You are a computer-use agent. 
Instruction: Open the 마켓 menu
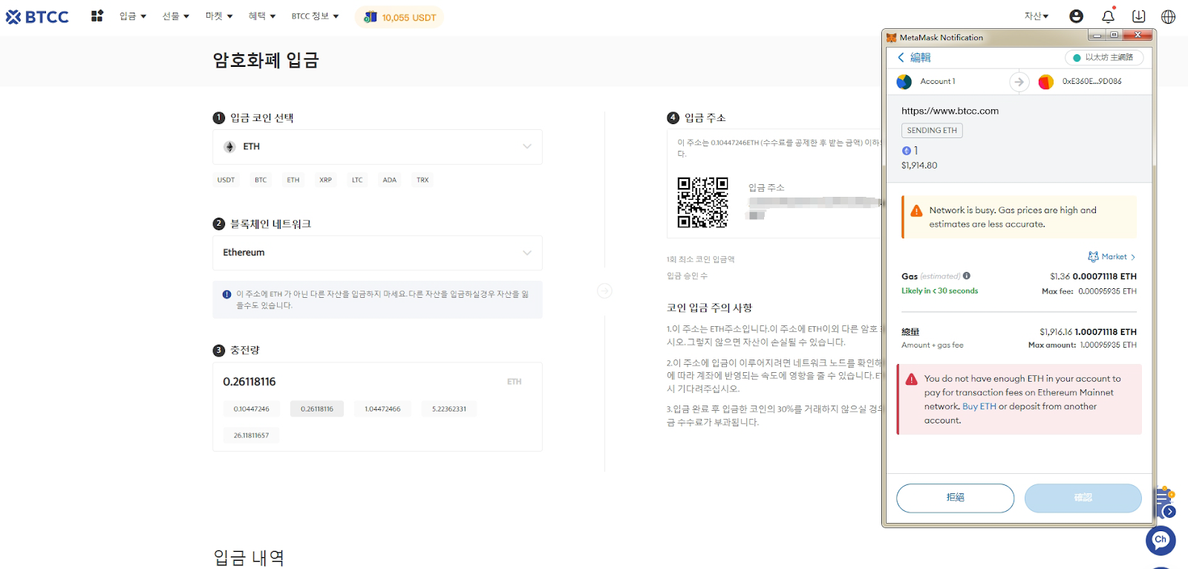tap(219, 16)
